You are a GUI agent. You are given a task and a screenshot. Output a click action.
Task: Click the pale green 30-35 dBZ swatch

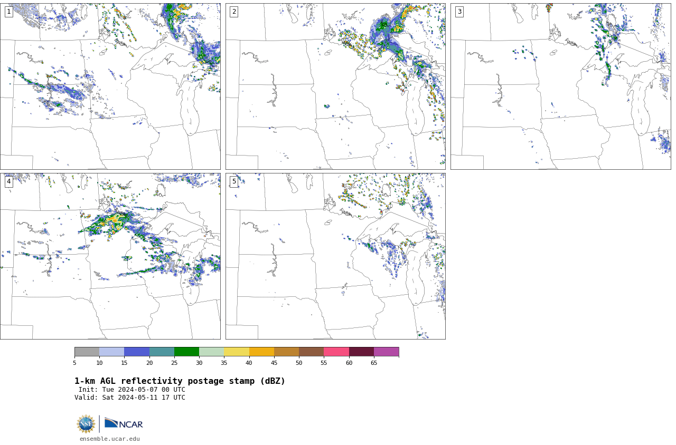pyautogui.click(x=211, y=352)
